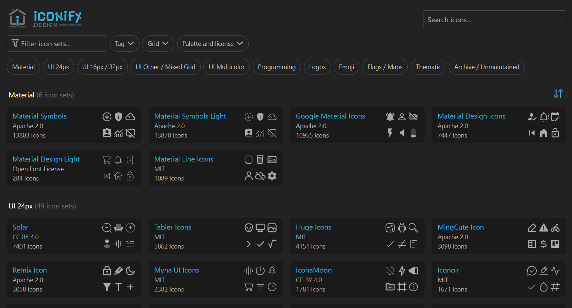This screenshot has height=308, width=572.
Task: Click the warning triangle icon in MingCute Icon
Action: pyautogui.click(x=543, y=228)
